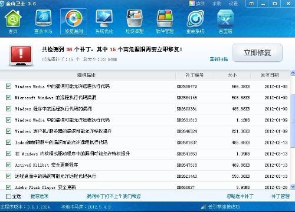Screen dimensions: 295x212
Task: Uncheck the 586.38KB Windows Media patch
Action: pos(8,86)
